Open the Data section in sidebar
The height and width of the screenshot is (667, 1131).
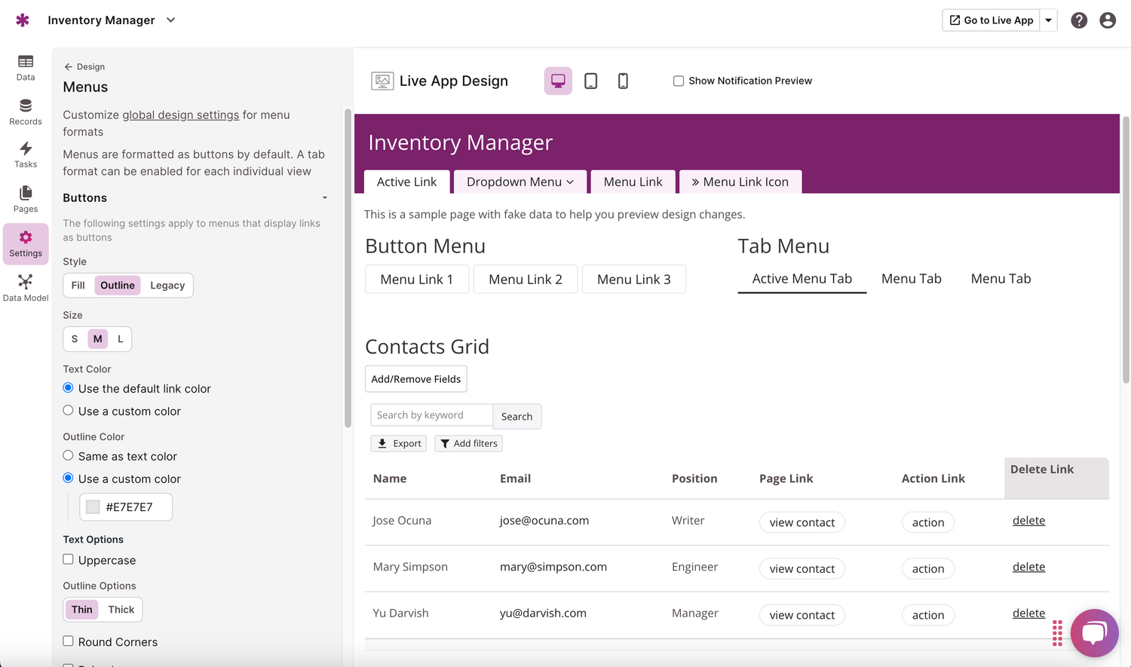pos(26,67)
